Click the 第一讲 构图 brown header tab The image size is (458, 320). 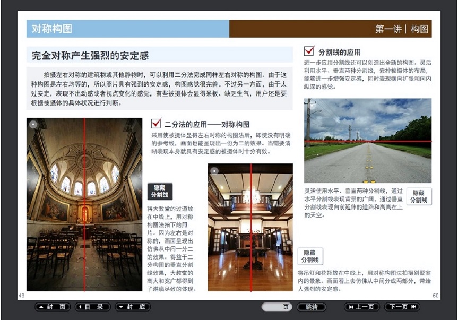(330, 29)
